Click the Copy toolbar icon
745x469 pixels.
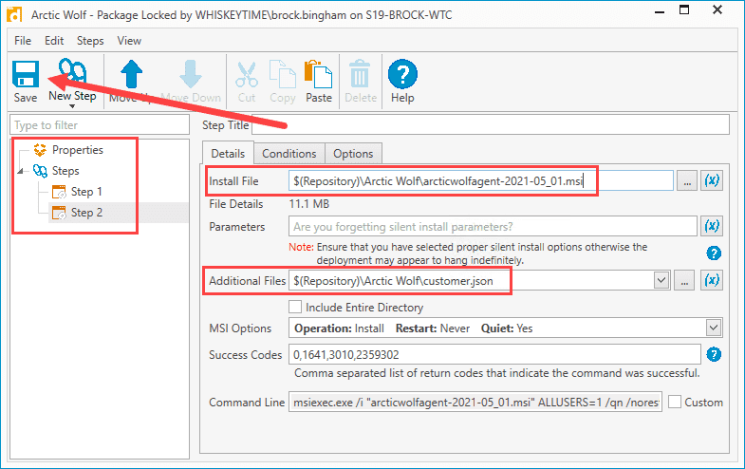tap(283, 74)
